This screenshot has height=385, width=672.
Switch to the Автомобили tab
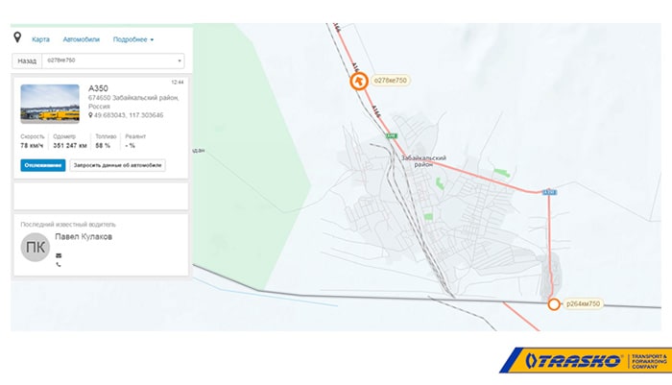click(x=81, y=39)
